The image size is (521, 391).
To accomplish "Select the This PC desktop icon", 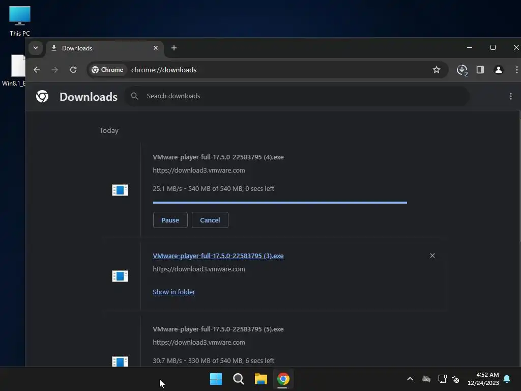I will click(x=20, y=21).
